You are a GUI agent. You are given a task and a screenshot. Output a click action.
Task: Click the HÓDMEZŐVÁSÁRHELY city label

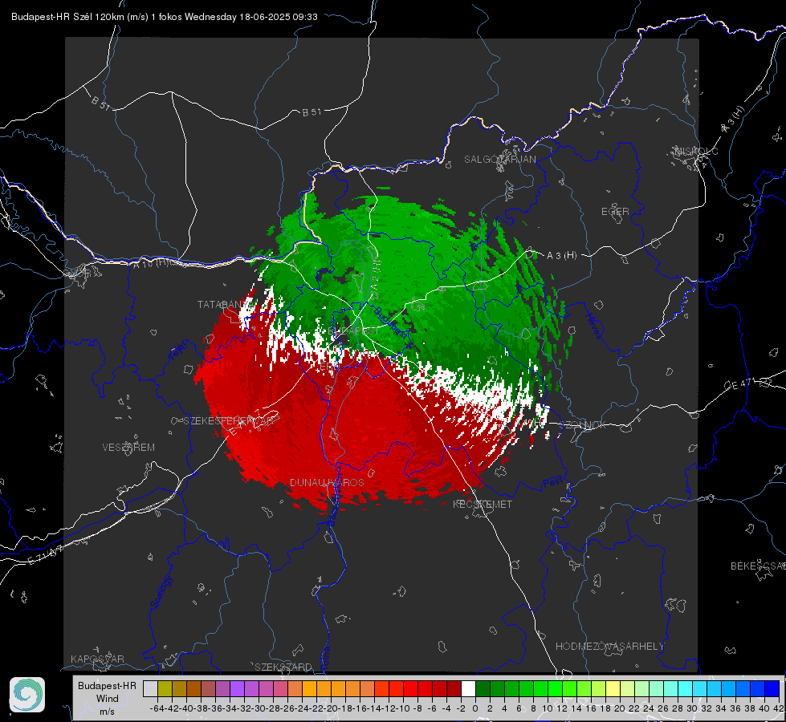[x=609, y=647]
